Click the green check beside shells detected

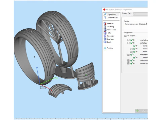(131, 55)
